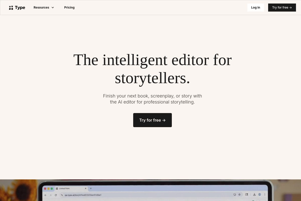
Task: Click the heading 'The intelligent editor for storytellers.'
Action: tap(153, 69)
